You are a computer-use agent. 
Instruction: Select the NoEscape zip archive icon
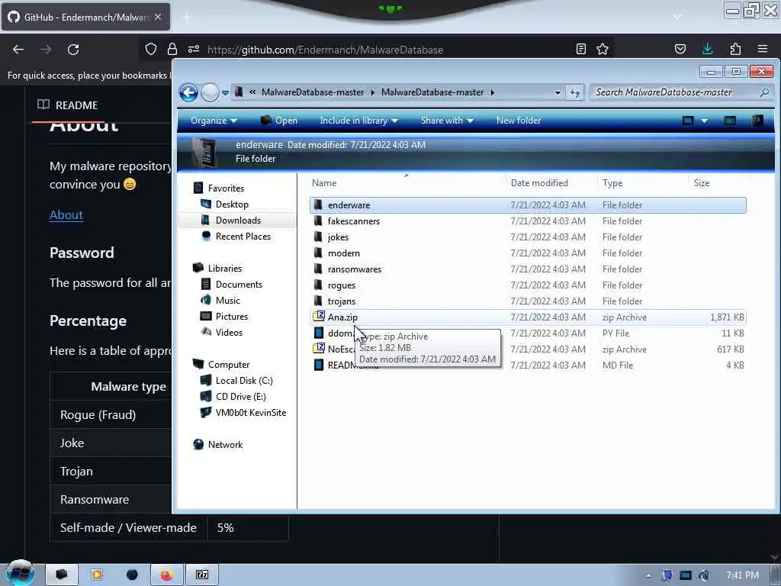(318, 349)
